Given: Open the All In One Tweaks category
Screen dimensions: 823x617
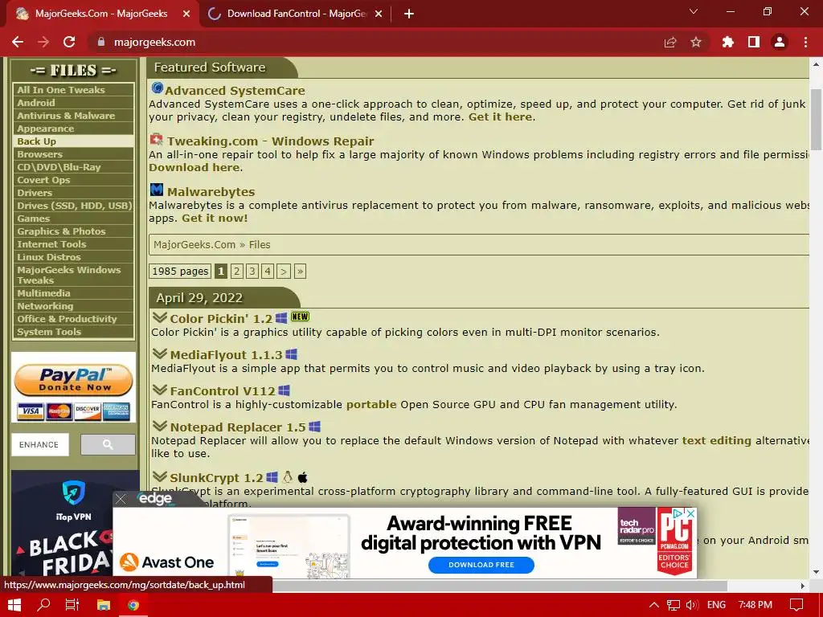Looking at the screenshot, I should pos(73,90).
